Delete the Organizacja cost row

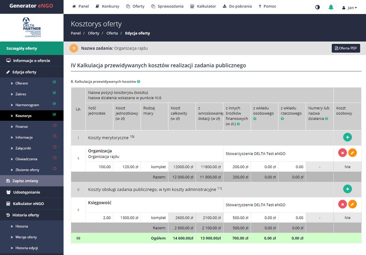342,153
